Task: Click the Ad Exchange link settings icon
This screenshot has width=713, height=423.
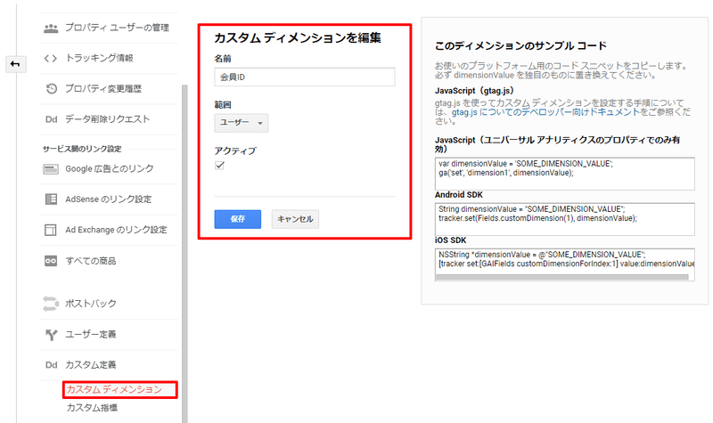Action: click(51, 230)
